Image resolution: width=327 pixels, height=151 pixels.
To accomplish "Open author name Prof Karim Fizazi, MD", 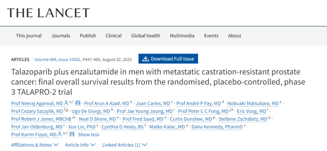I will [x=34, y=135].
